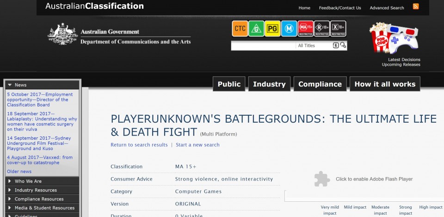The width and height of the screenshot is (444, 217).
Task: Switch to How it all works tab
Action: pyautogui.click(x=385, y=84)
